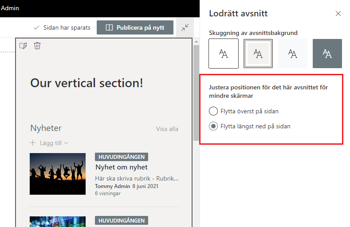Click the 'Nyheter' web part title
The height and width of the screenshot is (227, 350).
46,128
